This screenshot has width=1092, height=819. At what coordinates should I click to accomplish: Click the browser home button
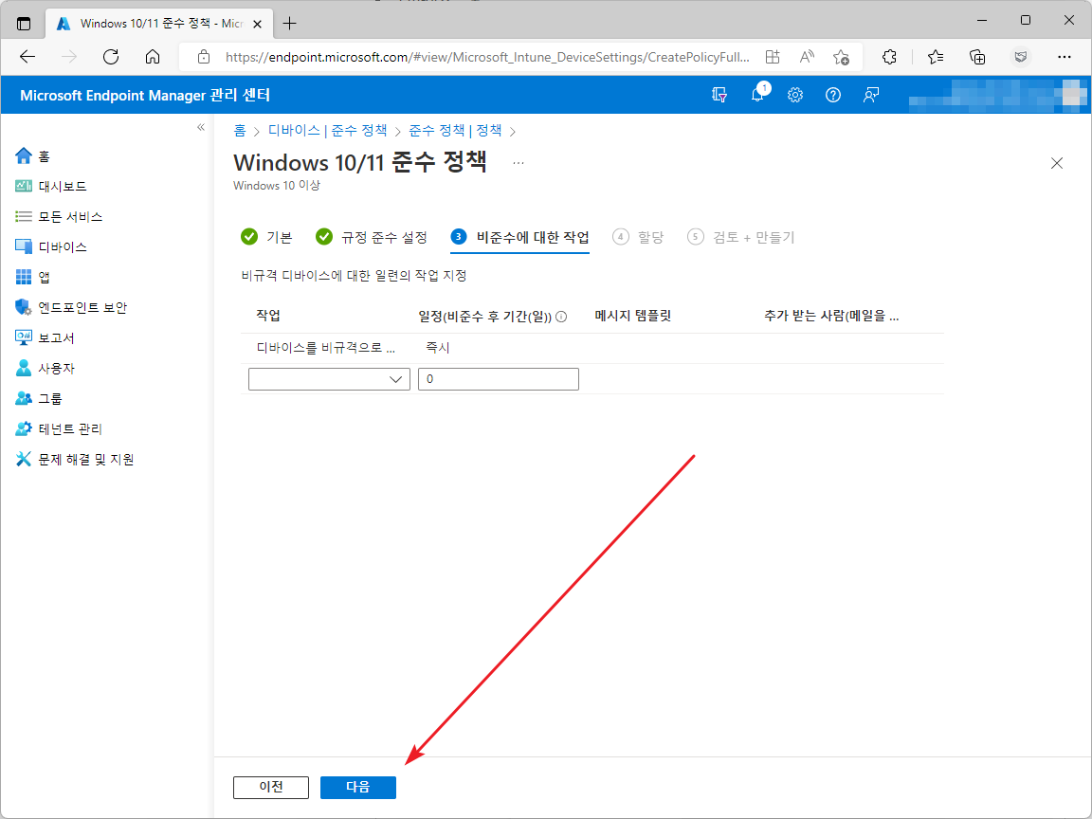153,57
